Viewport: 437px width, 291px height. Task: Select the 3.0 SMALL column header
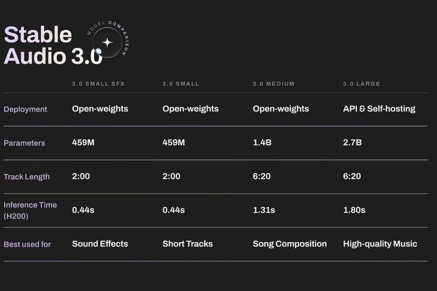click(x=180, y=84)
